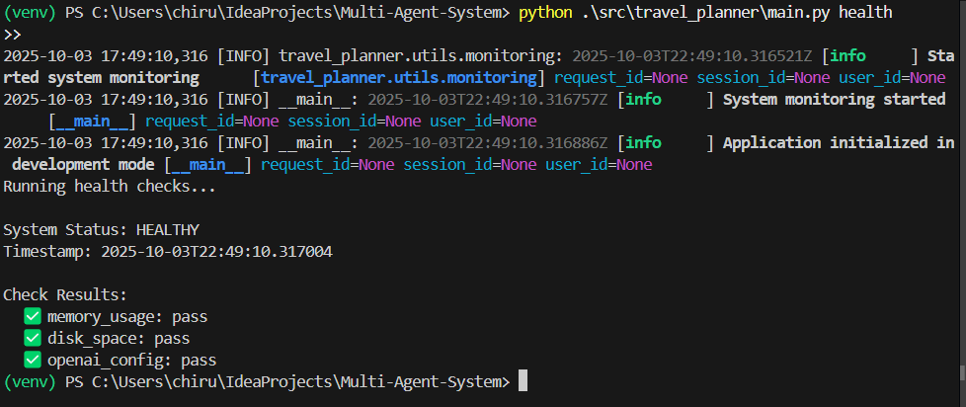Viewport: 966px width, 407px height.
Task: Click the ">>" continuation prompt
Action: [x=13, y=34]
